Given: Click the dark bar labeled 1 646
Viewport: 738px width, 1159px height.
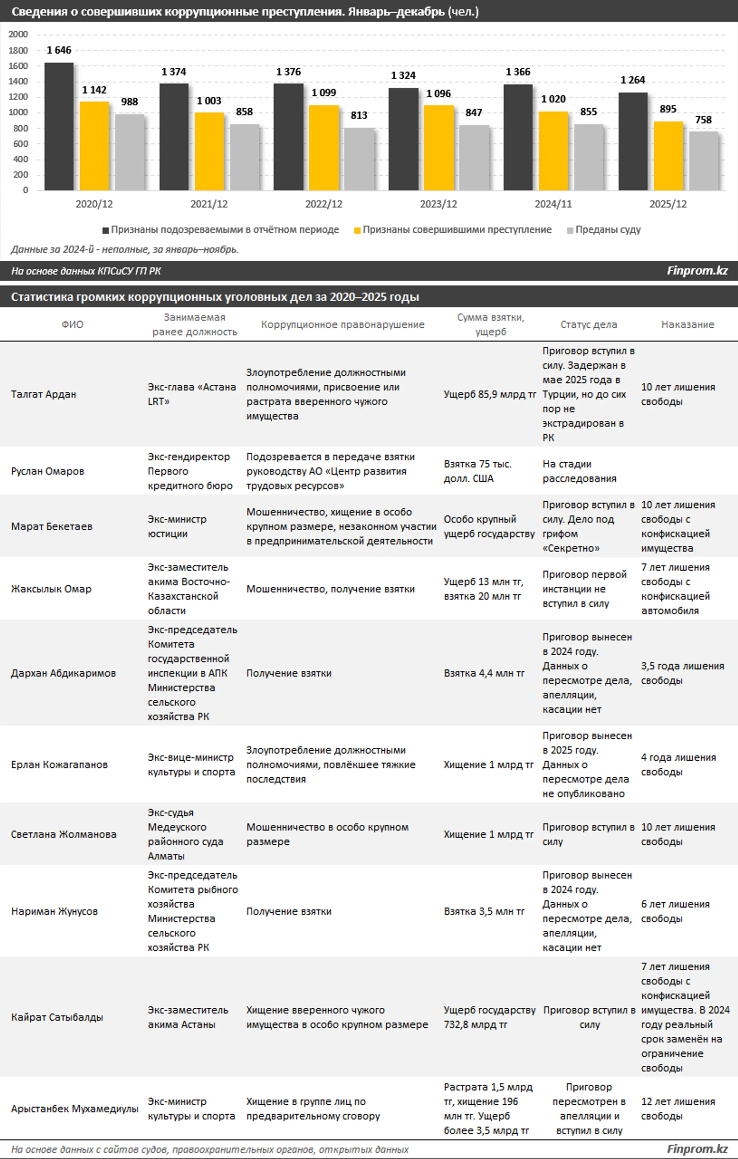Looking at the screenshot, I should 59,126.
